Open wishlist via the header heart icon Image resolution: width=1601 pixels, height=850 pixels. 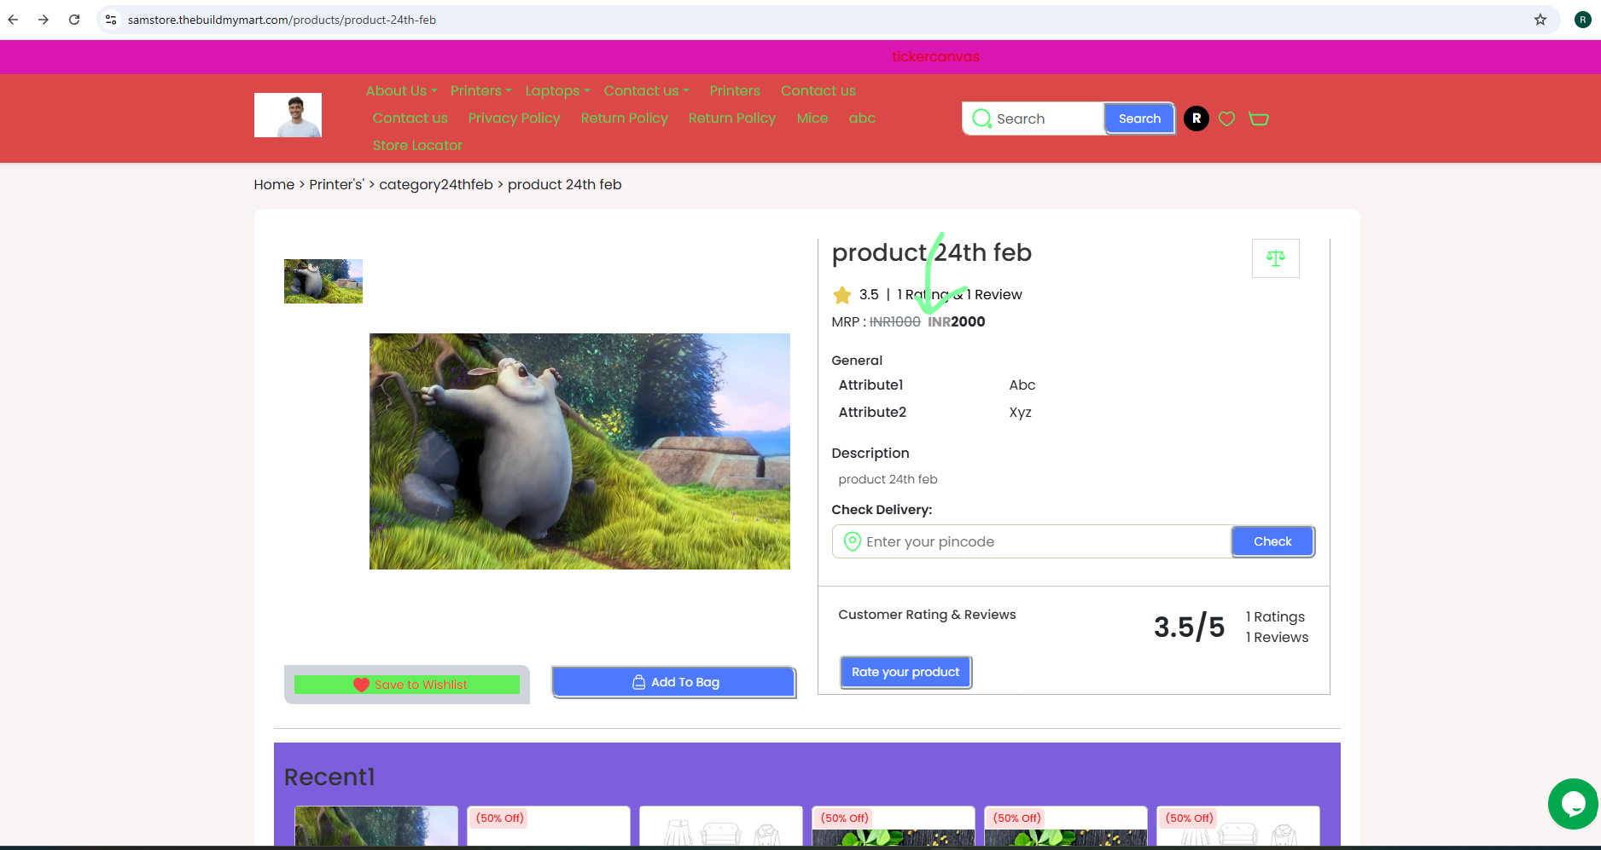click(x=1226, y=119)
